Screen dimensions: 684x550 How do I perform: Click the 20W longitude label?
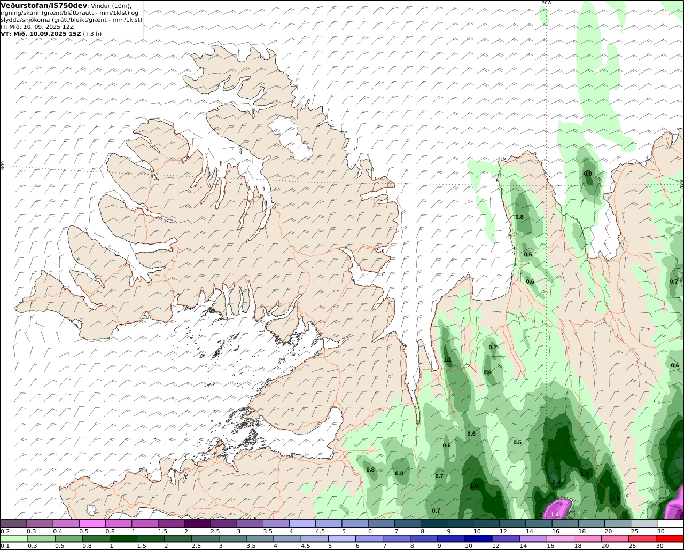point(546,3)
